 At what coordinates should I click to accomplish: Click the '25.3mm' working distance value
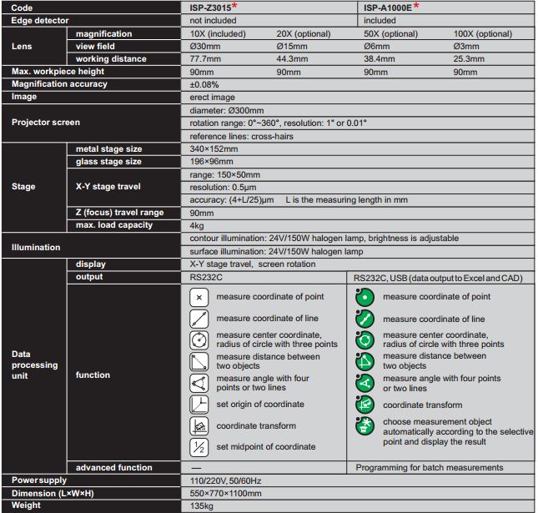(469, 59)
